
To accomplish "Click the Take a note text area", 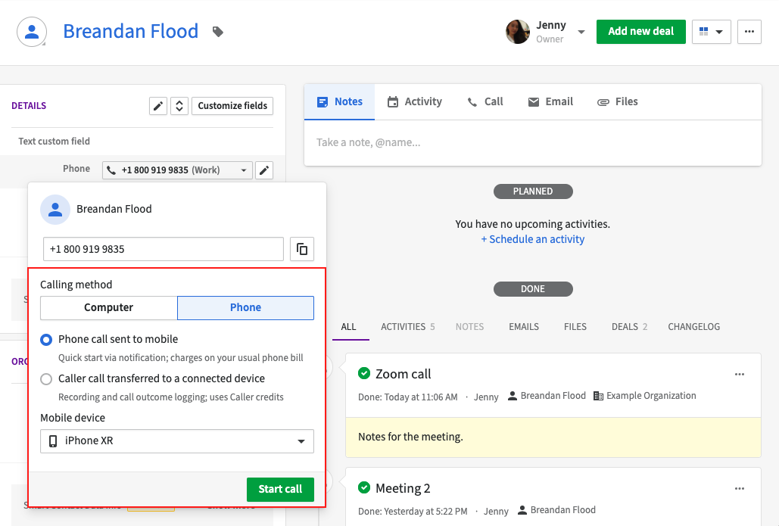I will click(x=533, y=142).
